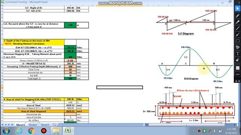Show hidden system tray icons
The width and height of the screenshot is (241, 135).
(194, 131)
